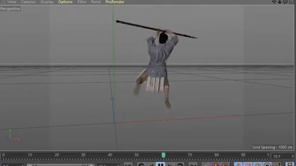
Task: Jump to frame 0 on the timeline
Action: pos(3,155)
